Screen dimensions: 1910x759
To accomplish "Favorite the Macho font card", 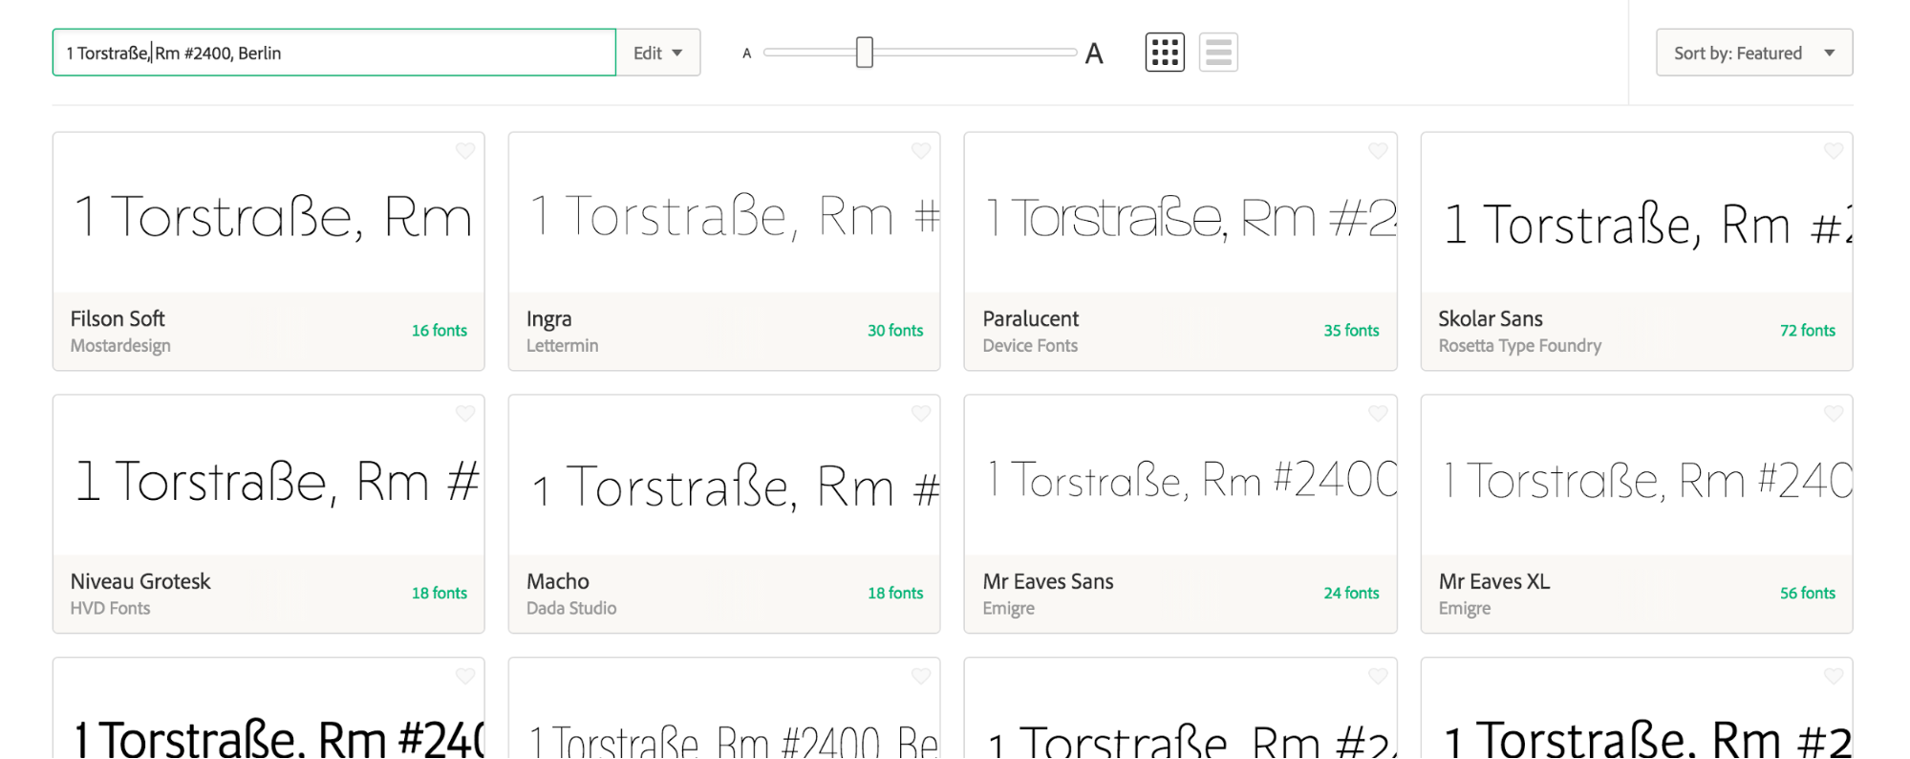I will click(x=921, y=414).
